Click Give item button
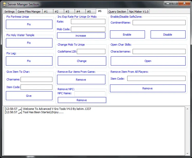Viewport: 192px width, 158px height. 29,96
